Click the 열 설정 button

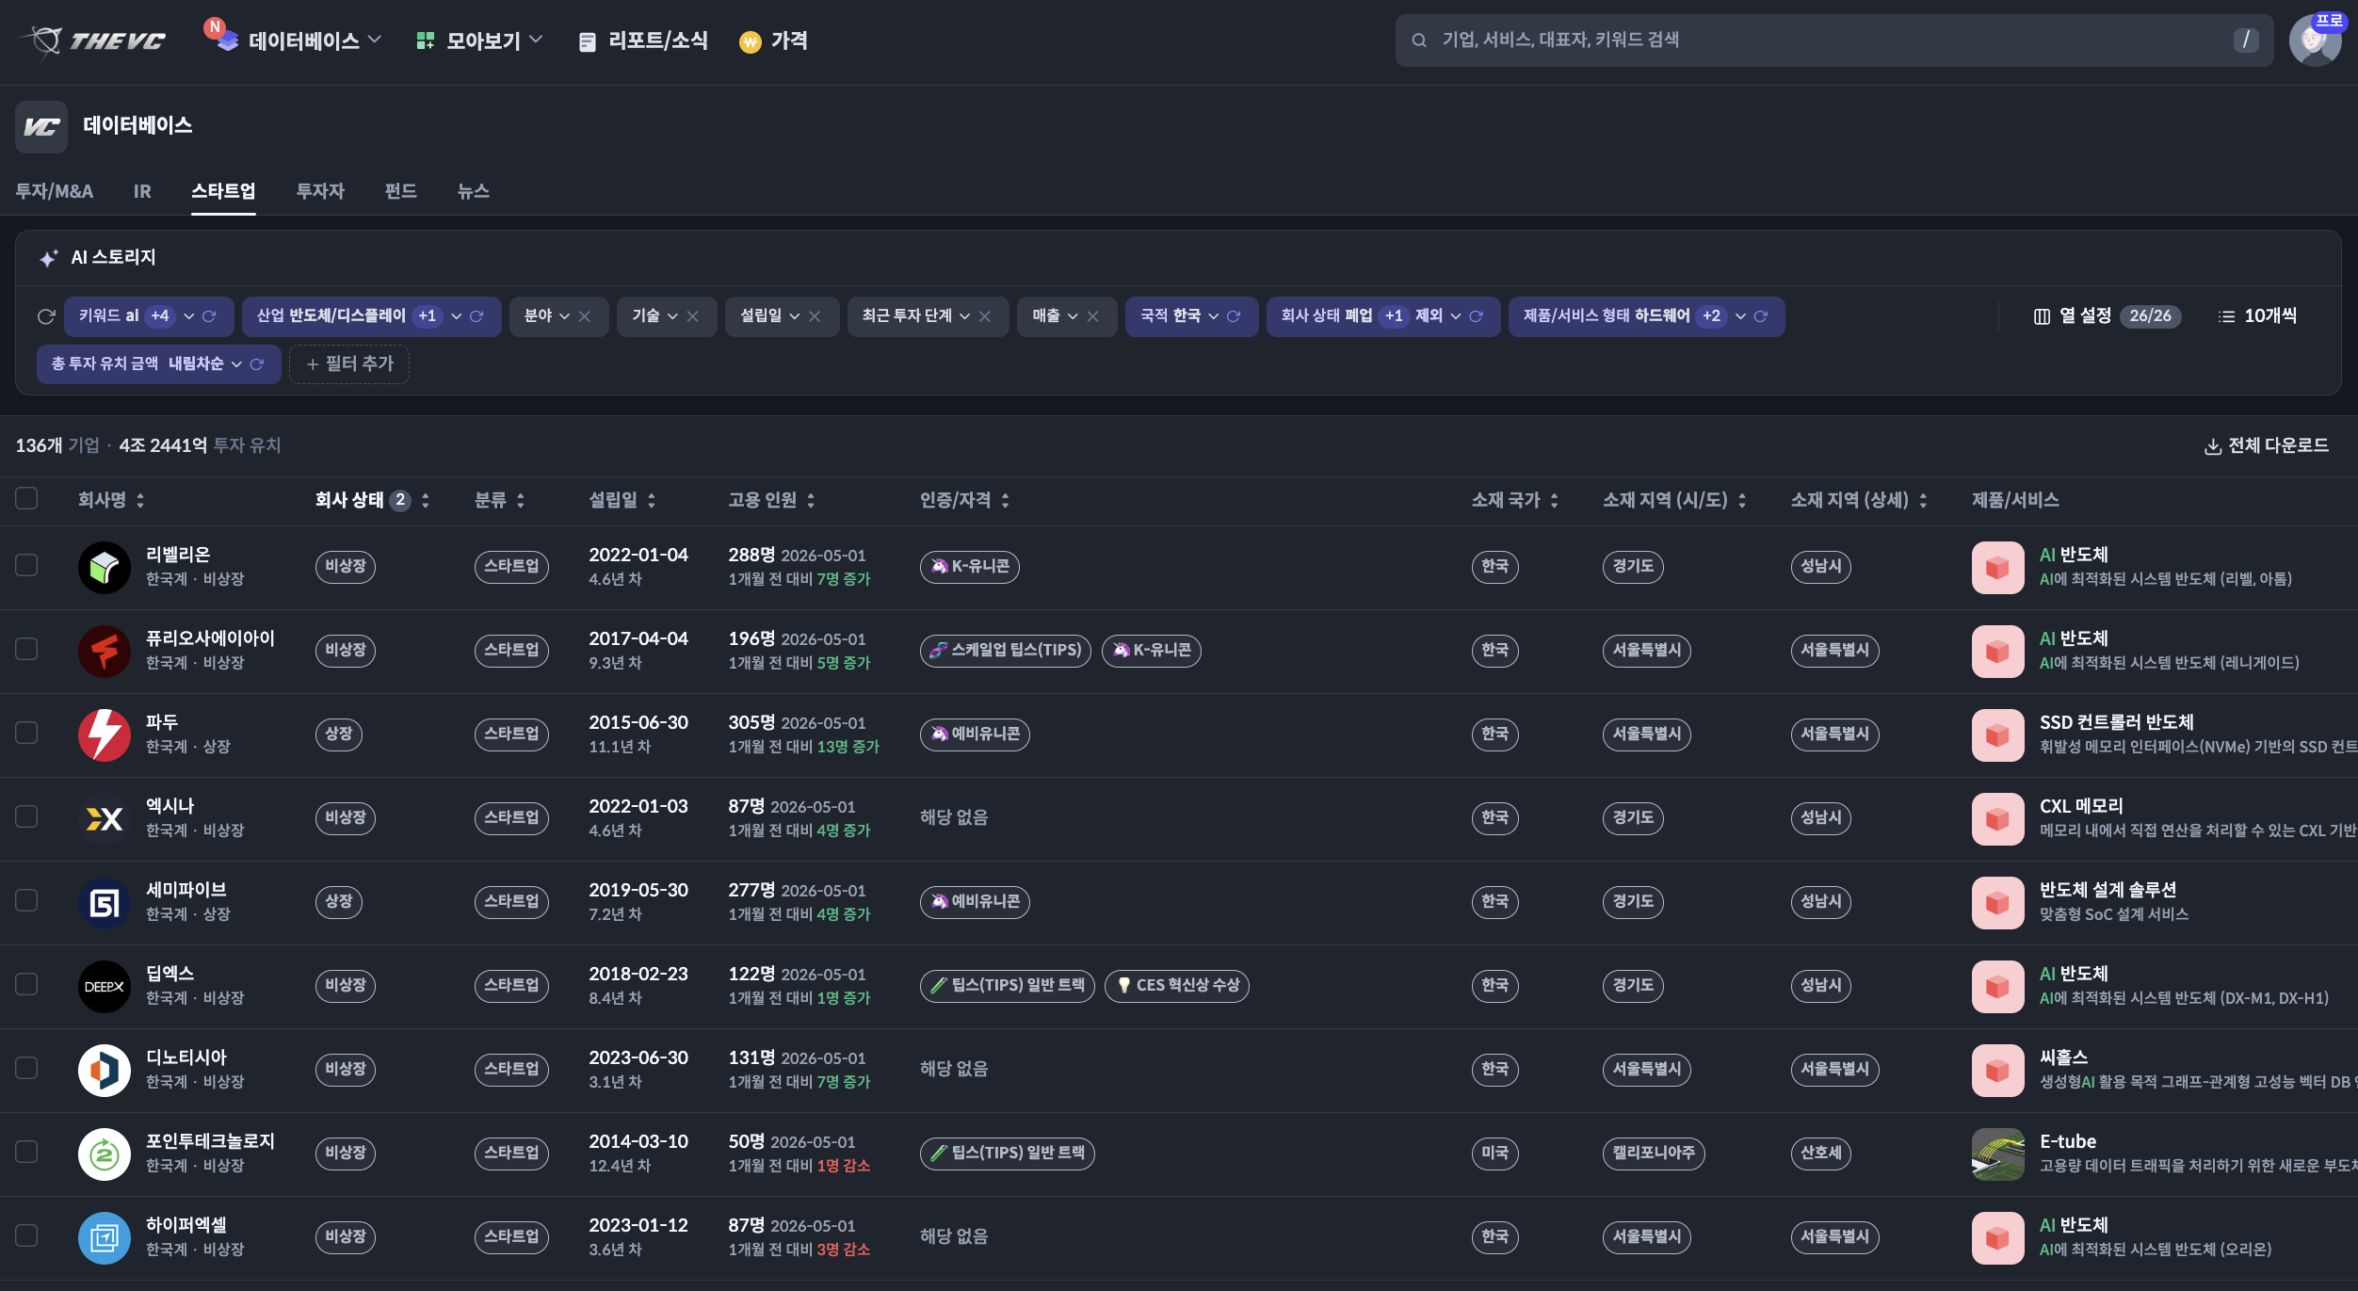tap(2107, 316)
